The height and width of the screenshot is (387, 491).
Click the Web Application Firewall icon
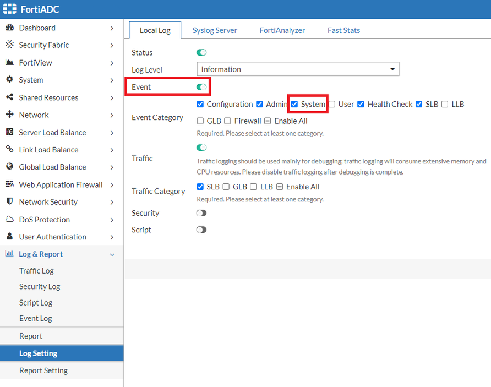[x=10, y=184]
